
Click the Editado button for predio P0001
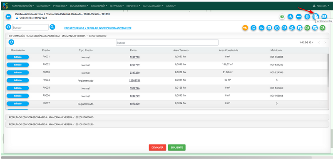coord(18,57)
